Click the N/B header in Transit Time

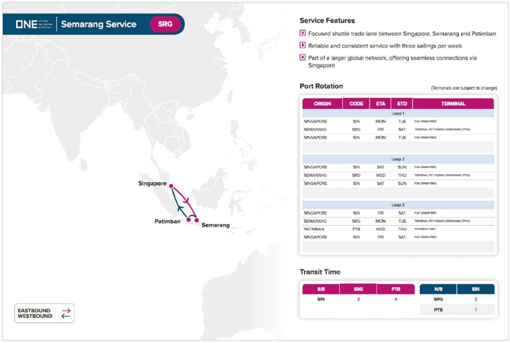coord(438,289)
